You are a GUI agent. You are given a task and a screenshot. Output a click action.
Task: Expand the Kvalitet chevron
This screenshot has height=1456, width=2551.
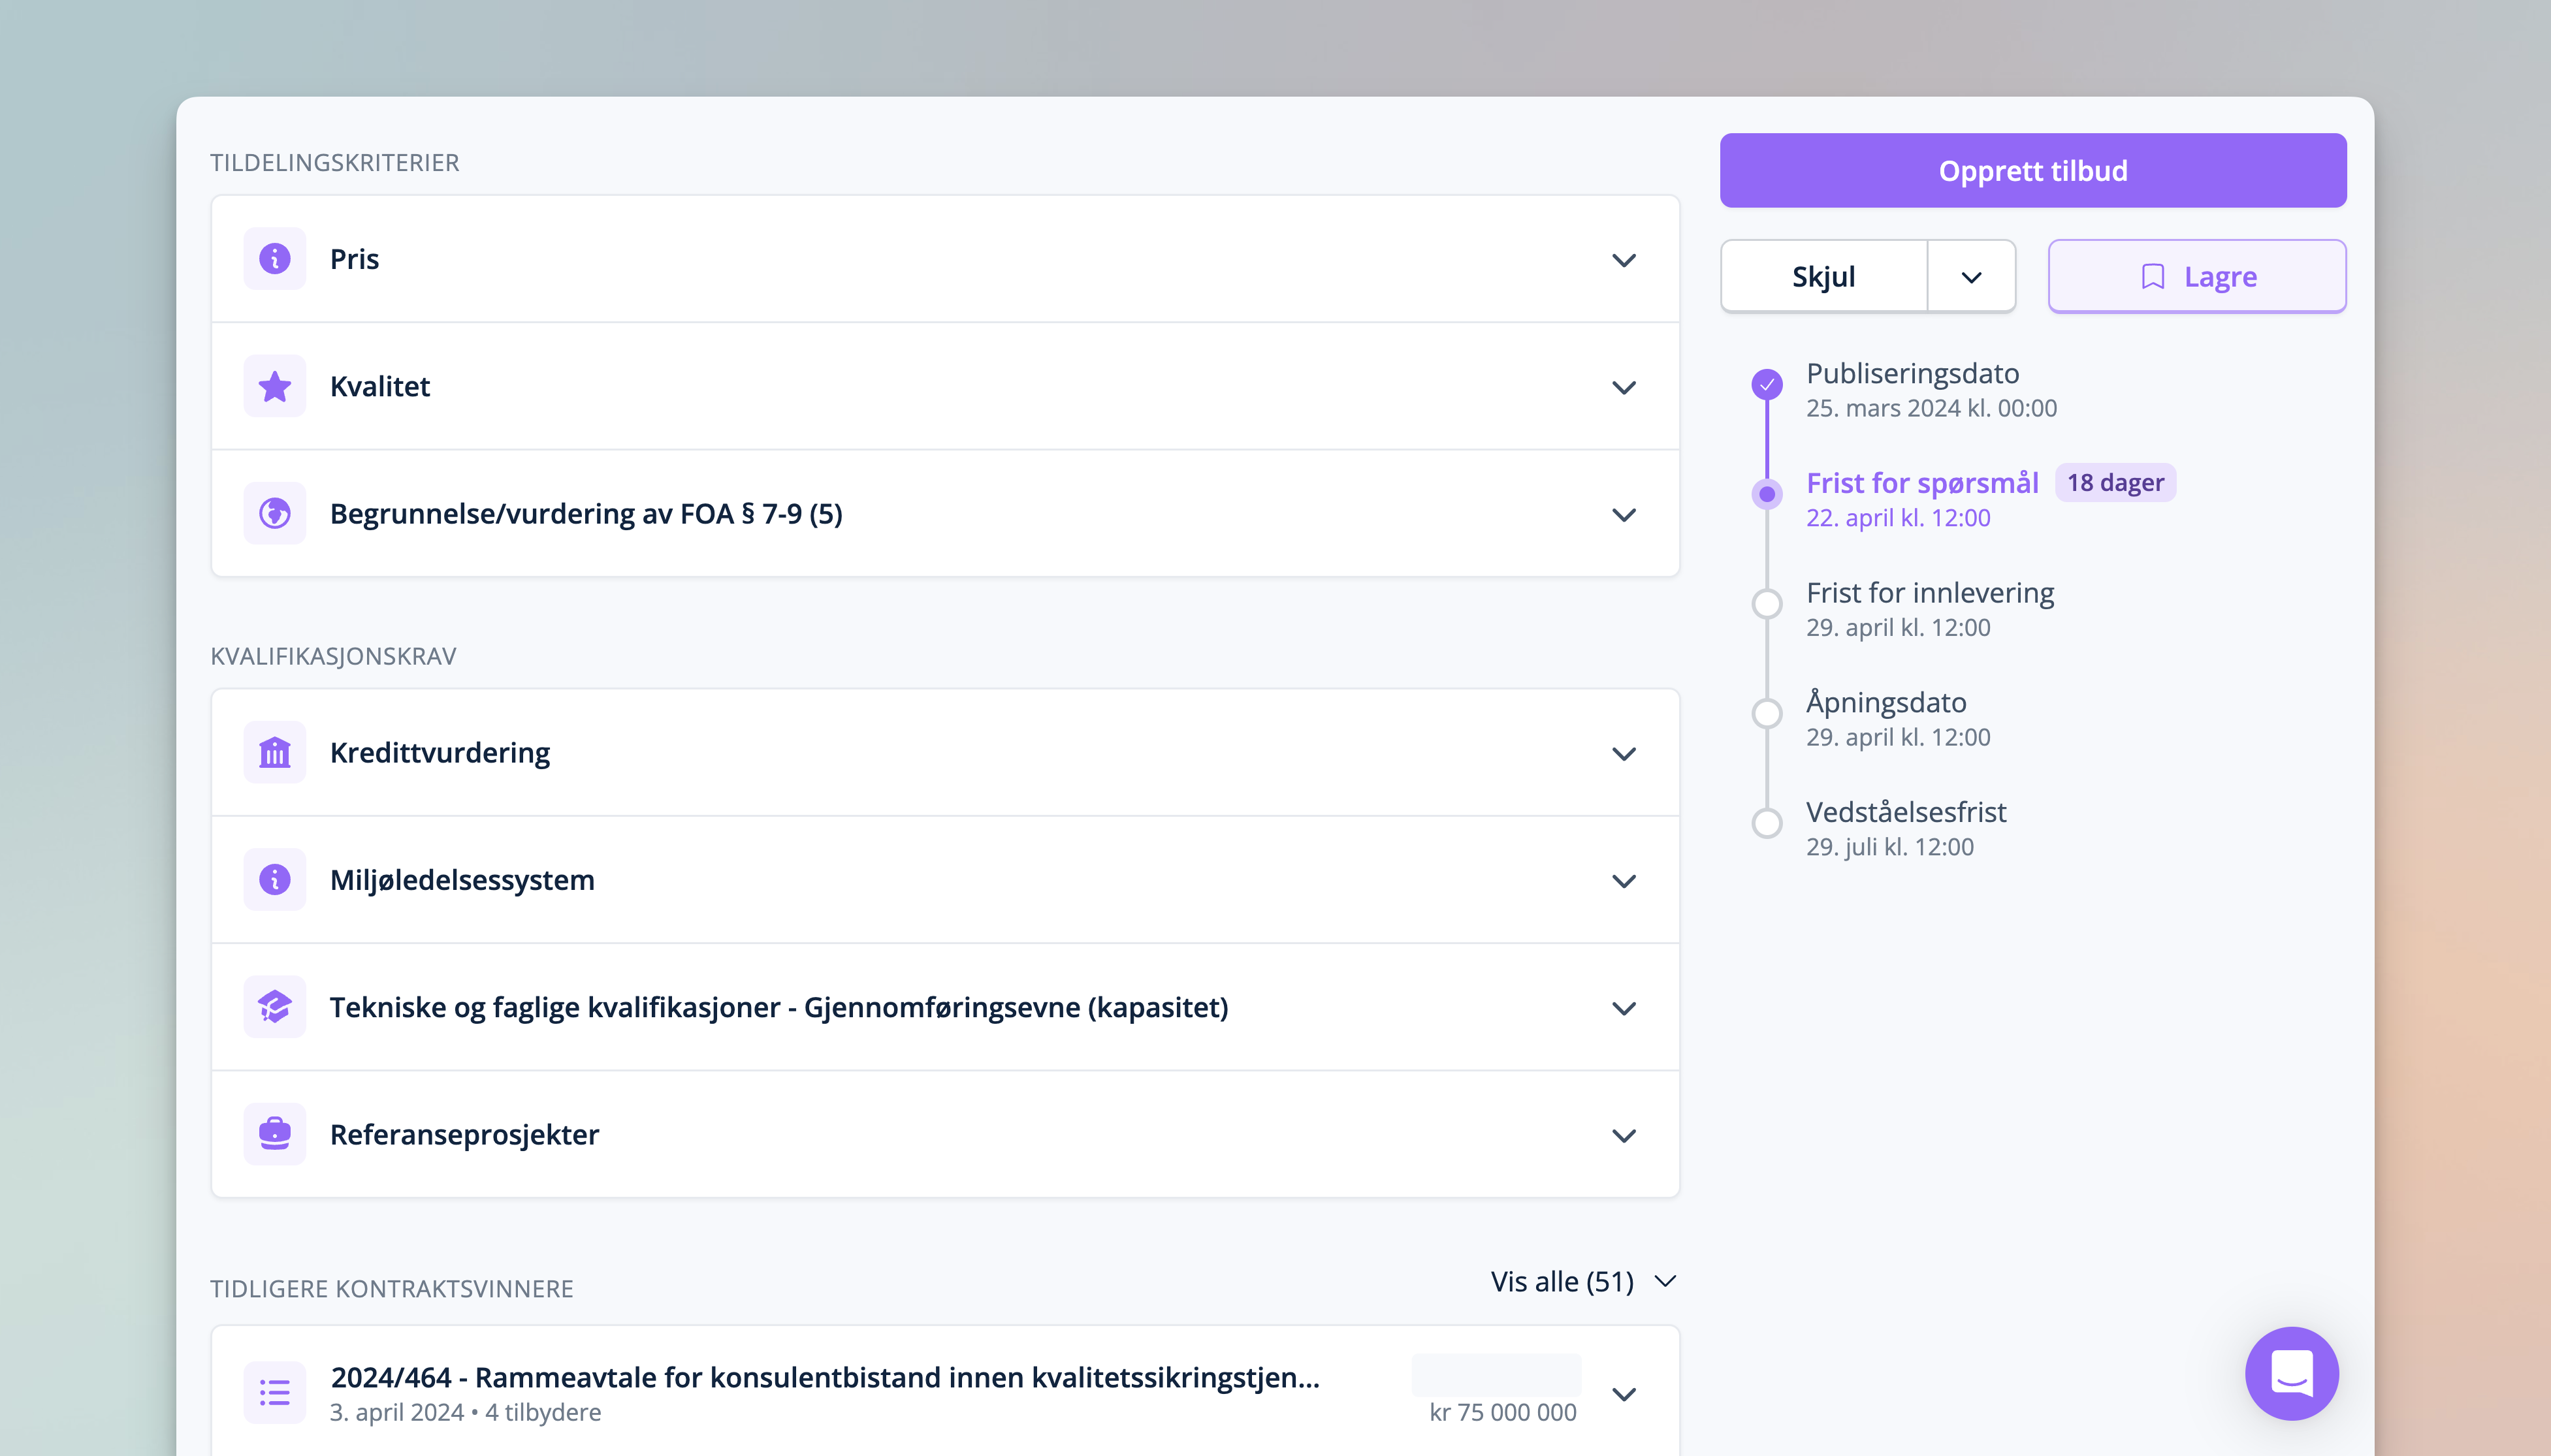(x=1623, y=387)
